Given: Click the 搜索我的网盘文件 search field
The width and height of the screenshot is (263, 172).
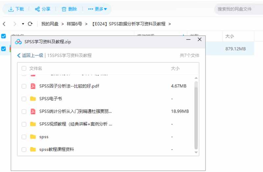Looking at the screenshot, I should tap(237, 9).
